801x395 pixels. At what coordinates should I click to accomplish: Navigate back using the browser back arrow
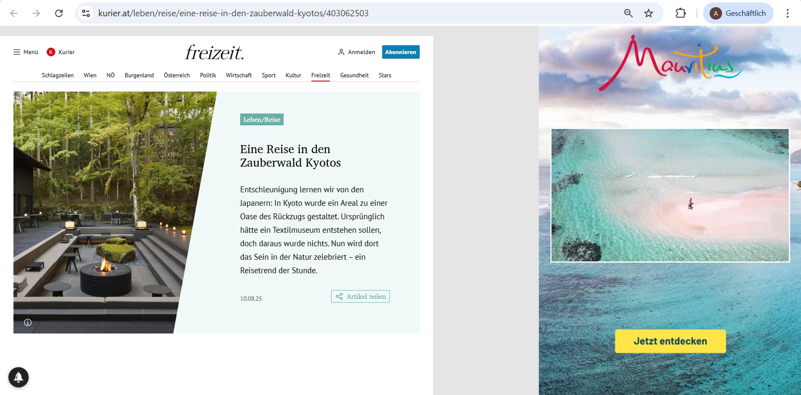[14, 13]
